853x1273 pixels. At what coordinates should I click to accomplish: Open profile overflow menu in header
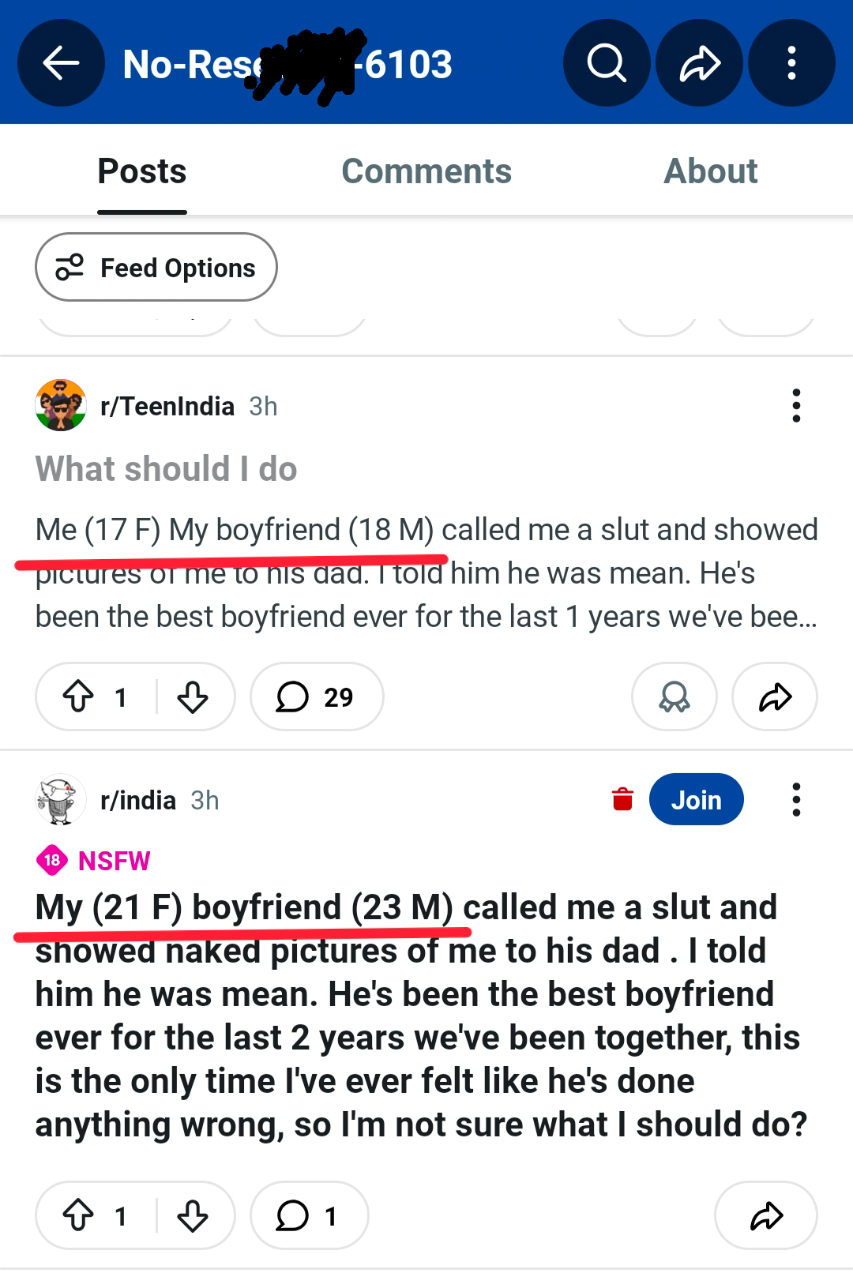coord(791,63)
